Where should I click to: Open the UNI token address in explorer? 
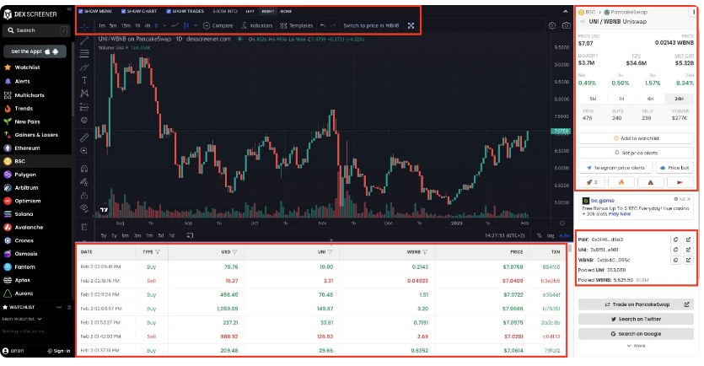point(688,250)
